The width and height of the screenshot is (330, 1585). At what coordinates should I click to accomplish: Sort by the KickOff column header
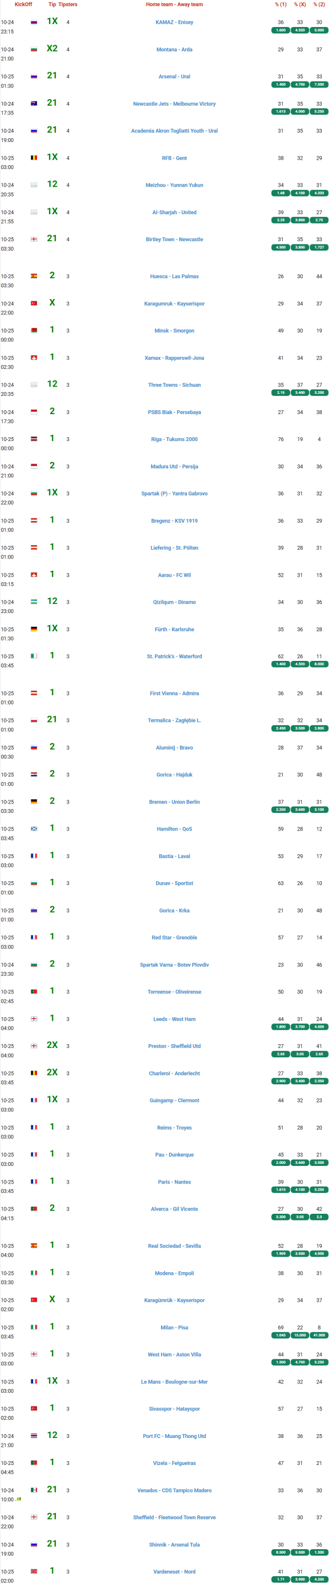(23, 4)
